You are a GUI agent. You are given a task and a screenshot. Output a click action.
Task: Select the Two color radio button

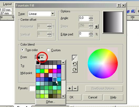pyautogui.click(x=22, y=50)
